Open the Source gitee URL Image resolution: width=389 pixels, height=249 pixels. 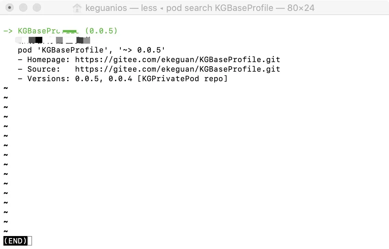coord(177,69)
